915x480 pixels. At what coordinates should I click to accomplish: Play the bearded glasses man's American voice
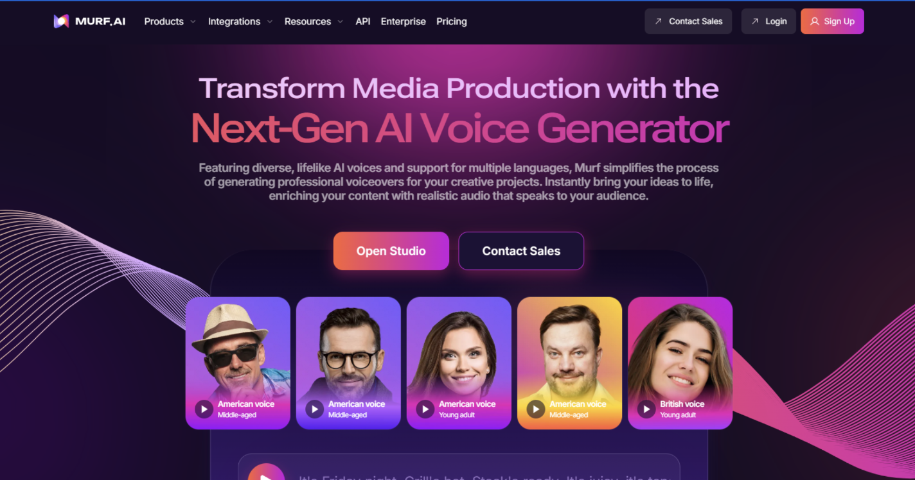[x=314, y=409]
